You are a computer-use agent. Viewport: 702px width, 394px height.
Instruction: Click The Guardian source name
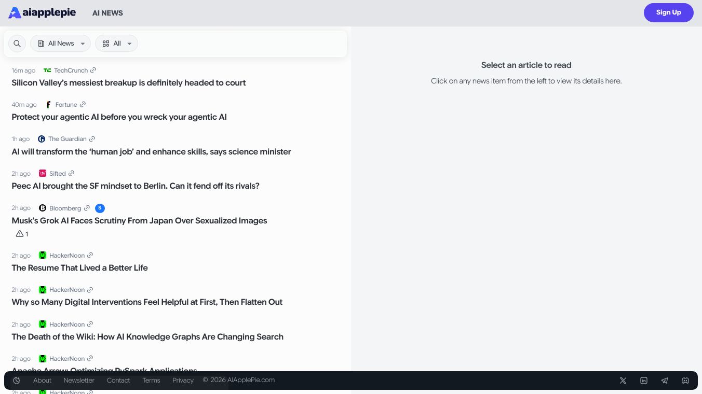(x=67, y=139)
